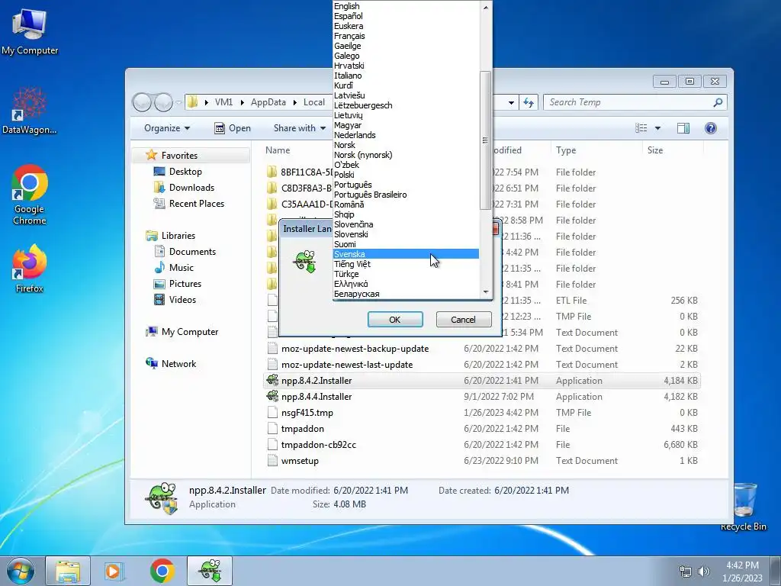The width and height of the screenshot is (781, 586).
Task: Open the Organize dropdown menu
Action: coord(167,128)
